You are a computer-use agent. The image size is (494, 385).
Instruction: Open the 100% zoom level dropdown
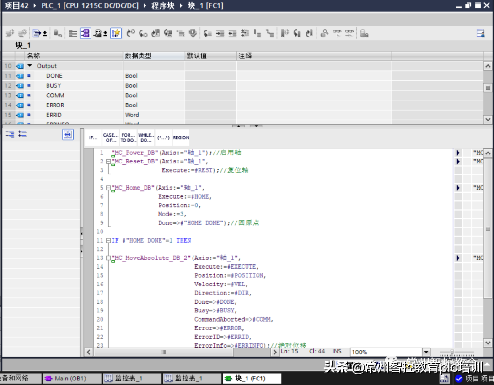(x=426, y=352)
